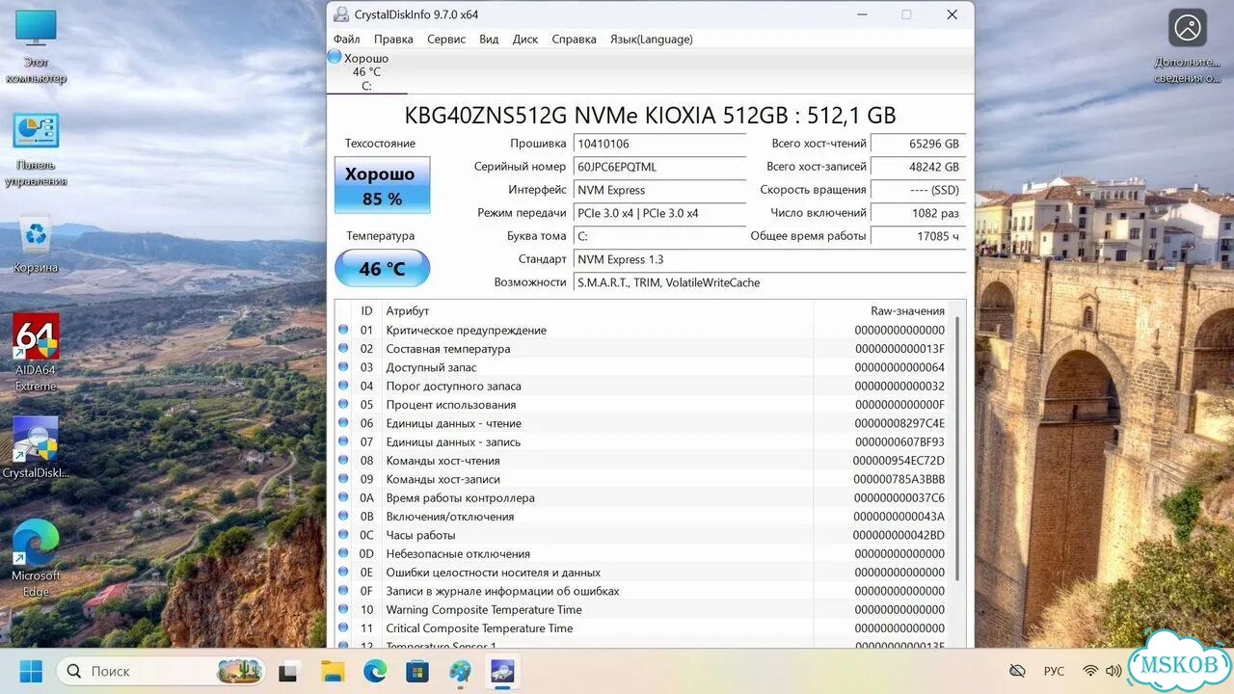
Task: Open the Вид menu
Action: point(489,40)
